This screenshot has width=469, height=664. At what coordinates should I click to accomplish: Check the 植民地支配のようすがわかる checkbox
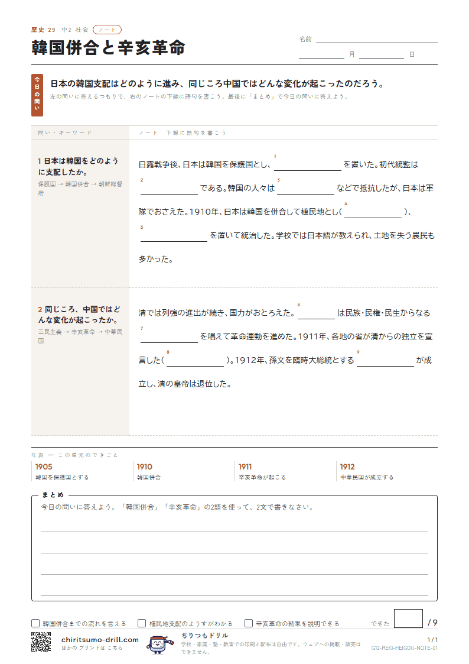pos(142,623)
